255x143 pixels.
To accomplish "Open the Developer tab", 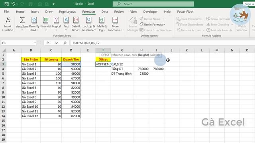I will 150,12.
